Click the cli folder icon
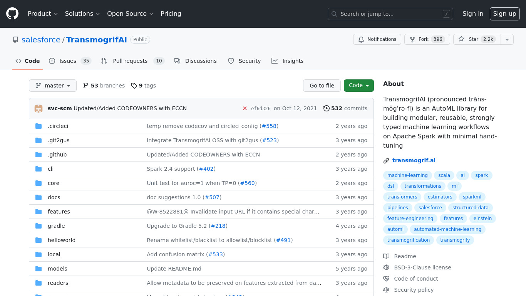This screenshot has height=296, width=526. [39, 169]
